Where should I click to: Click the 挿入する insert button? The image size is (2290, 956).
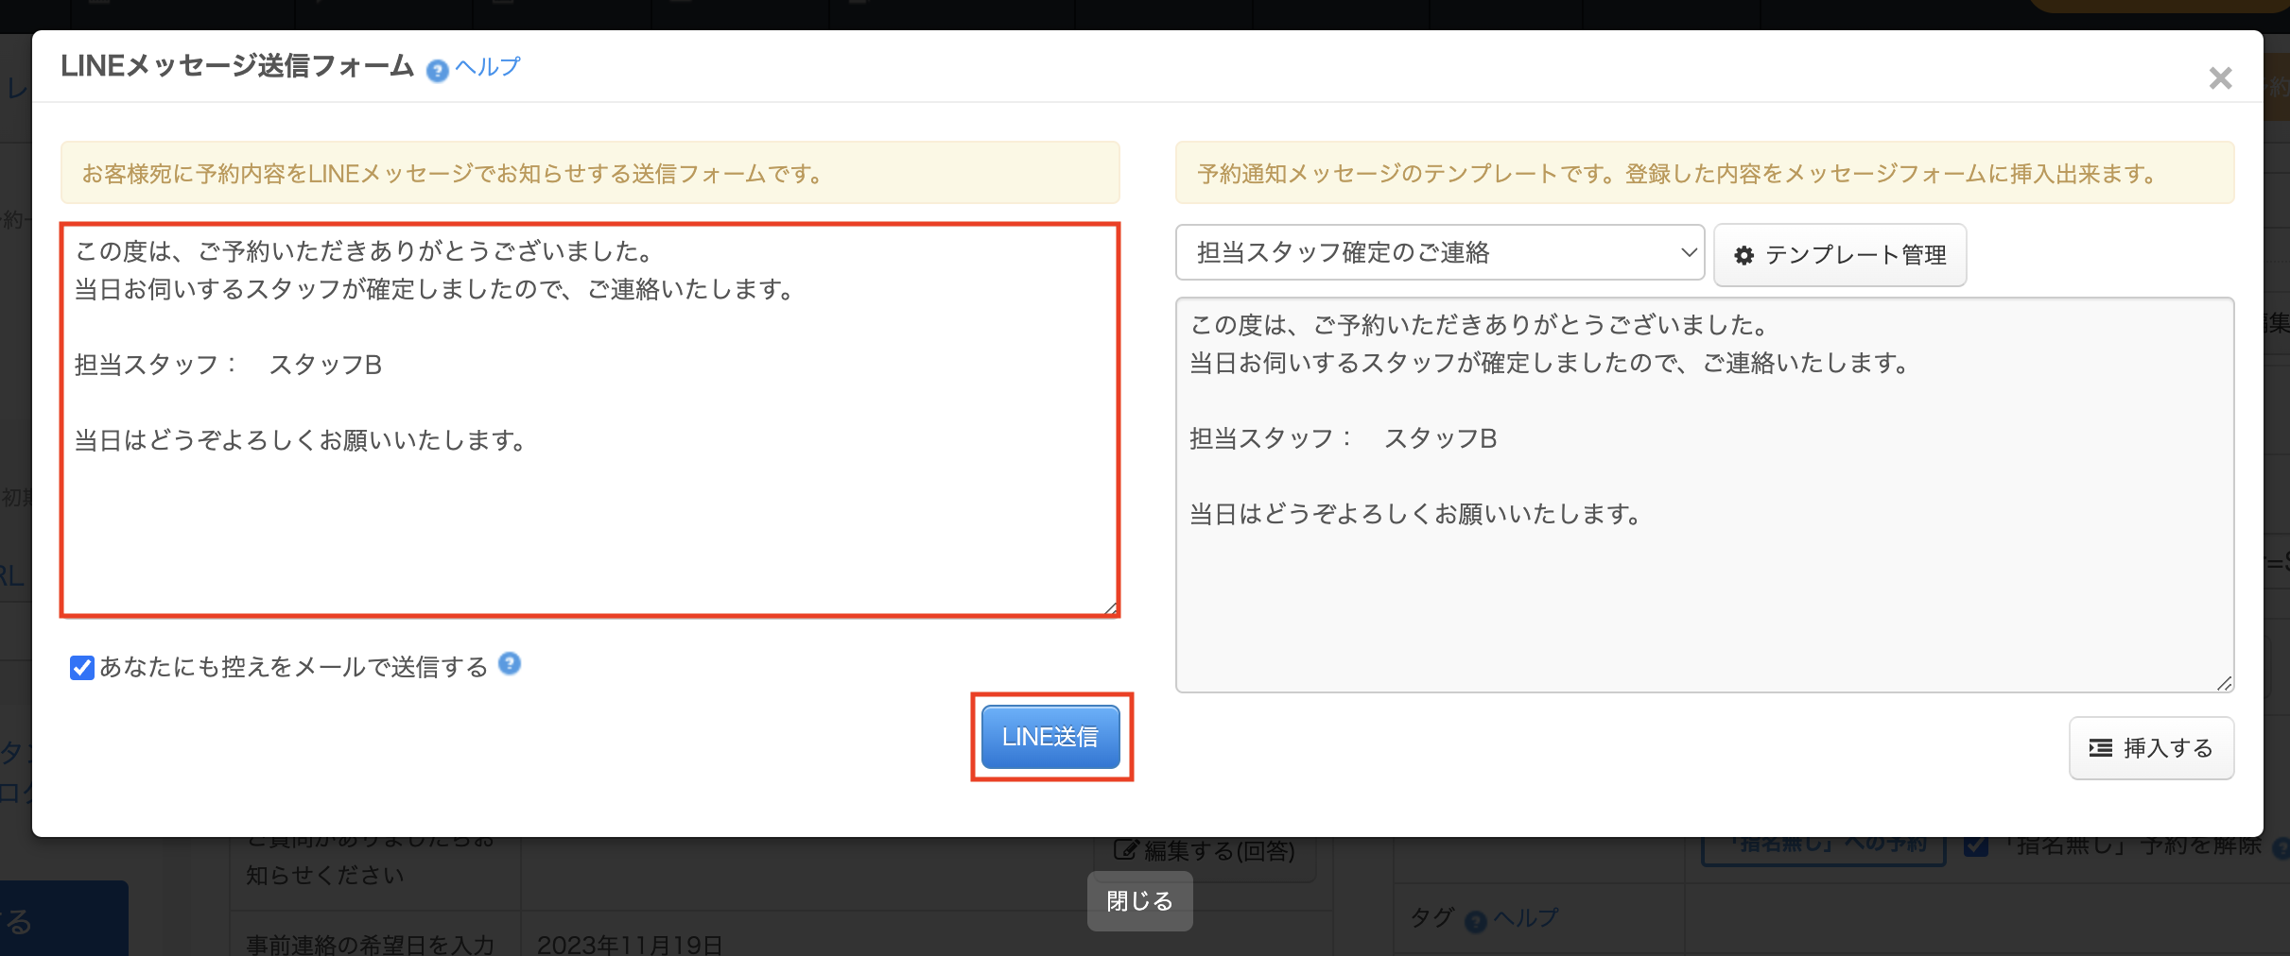[x=2151, y=748]
